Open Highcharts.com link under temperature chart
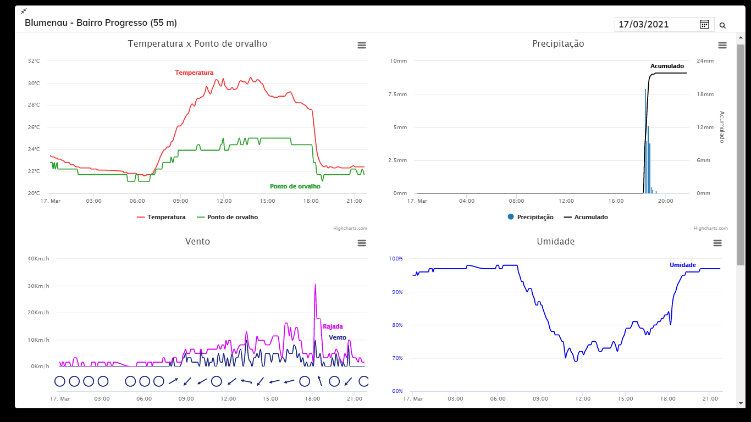This screenshot has width=751, height=422. click(x=350, y=228)
